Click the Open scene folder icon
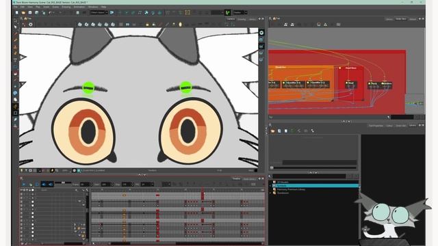Screen dimensions: 438x246 tap(23, 12)
